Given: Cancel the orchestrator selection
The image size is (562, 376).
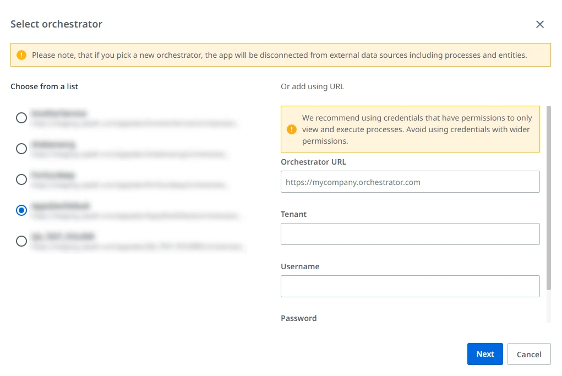Looking at the screenshot, I should (x=529, y=354).
